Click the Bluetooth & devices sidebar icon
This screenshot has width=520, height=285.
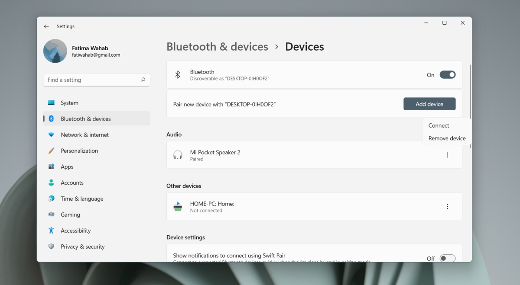[x=51, y=118]
